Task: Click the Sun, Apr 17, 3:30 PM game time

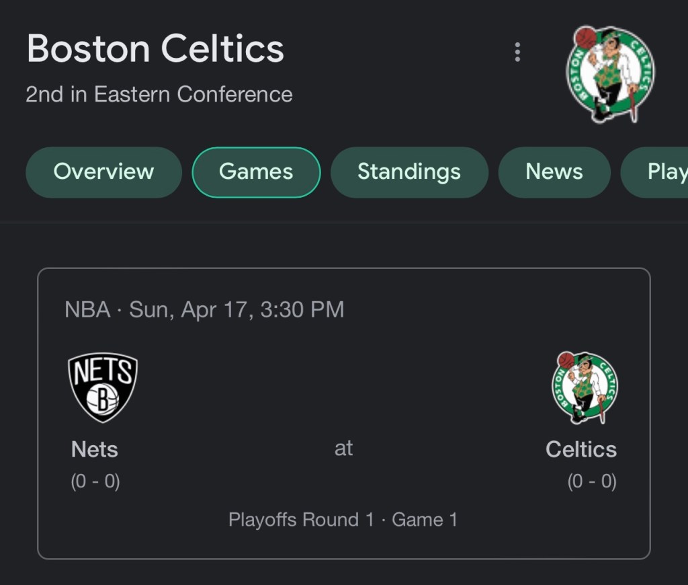Action: 236,309
